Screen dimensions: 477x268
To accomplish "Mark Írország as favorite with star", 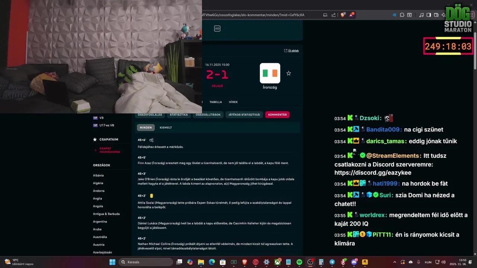I will click(288, 73).
